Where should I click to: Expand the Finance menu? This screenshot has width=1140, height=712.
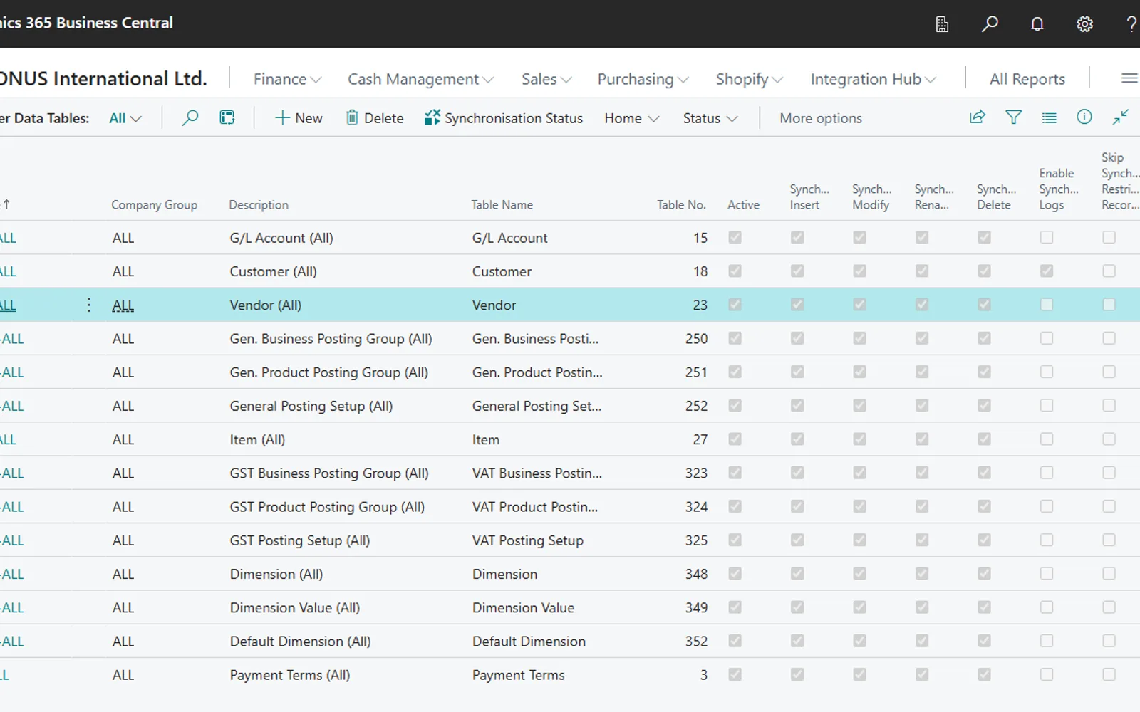(287, 79)
